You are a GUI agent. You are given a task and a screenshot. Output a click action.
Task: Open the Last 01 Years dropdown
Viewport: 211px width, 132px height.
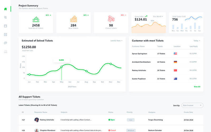116,41
